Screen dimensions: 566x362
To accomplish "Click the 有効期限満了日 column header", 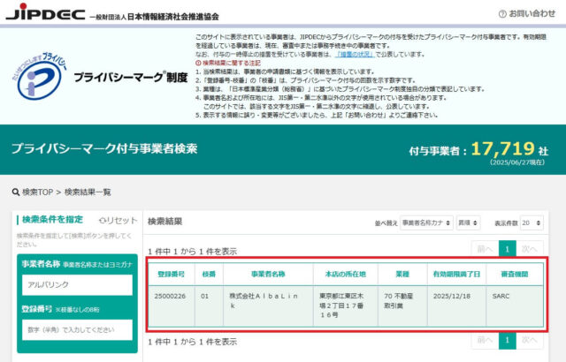I will 456,274.
